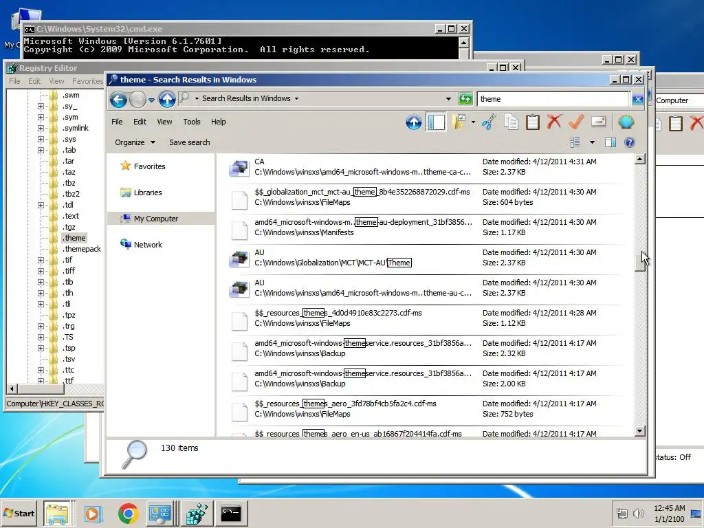
Task: Click the round blue up-arrow icon in the toolbar
Action: pos(413,122)
